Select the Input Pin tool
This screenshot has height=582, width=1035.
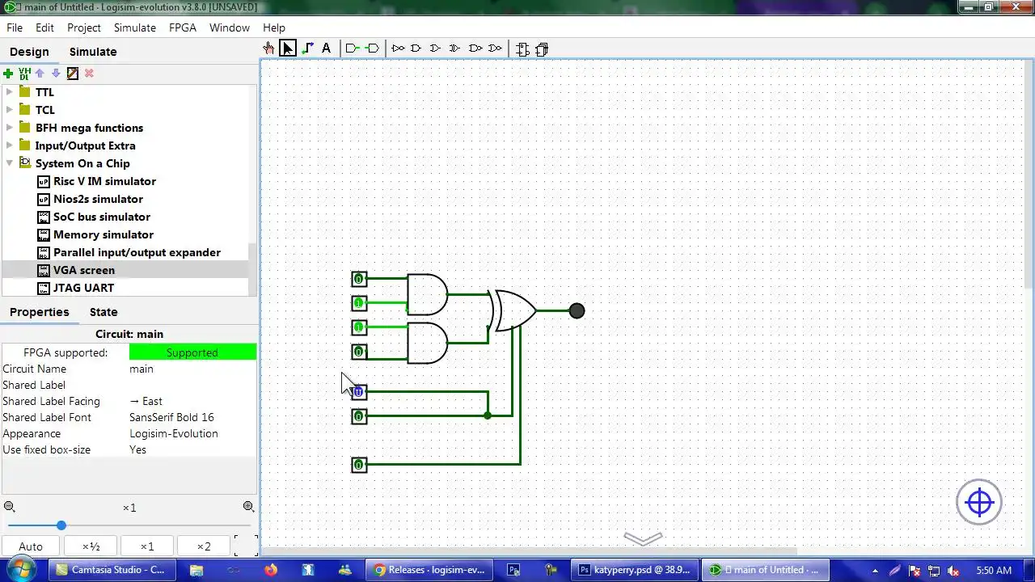point(352,48)
